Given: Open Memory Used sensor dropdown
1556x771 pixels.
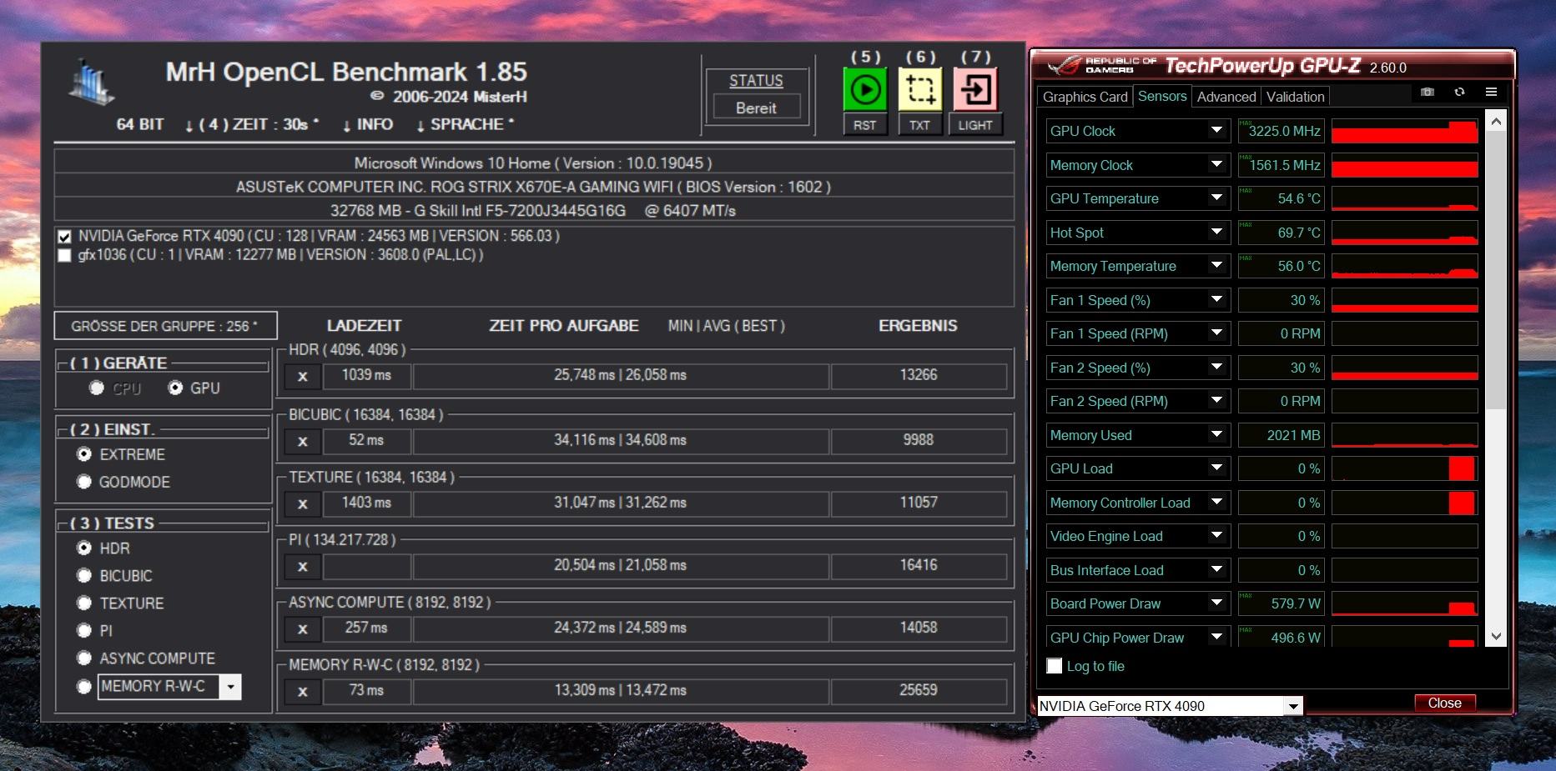Looking at the screenshot, I should 1216,435.
